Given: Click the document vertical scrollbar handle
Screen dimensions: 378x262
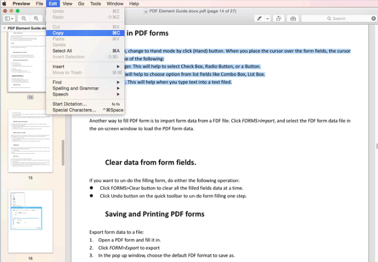Looking at the screenshot, I should pos(376,146).
